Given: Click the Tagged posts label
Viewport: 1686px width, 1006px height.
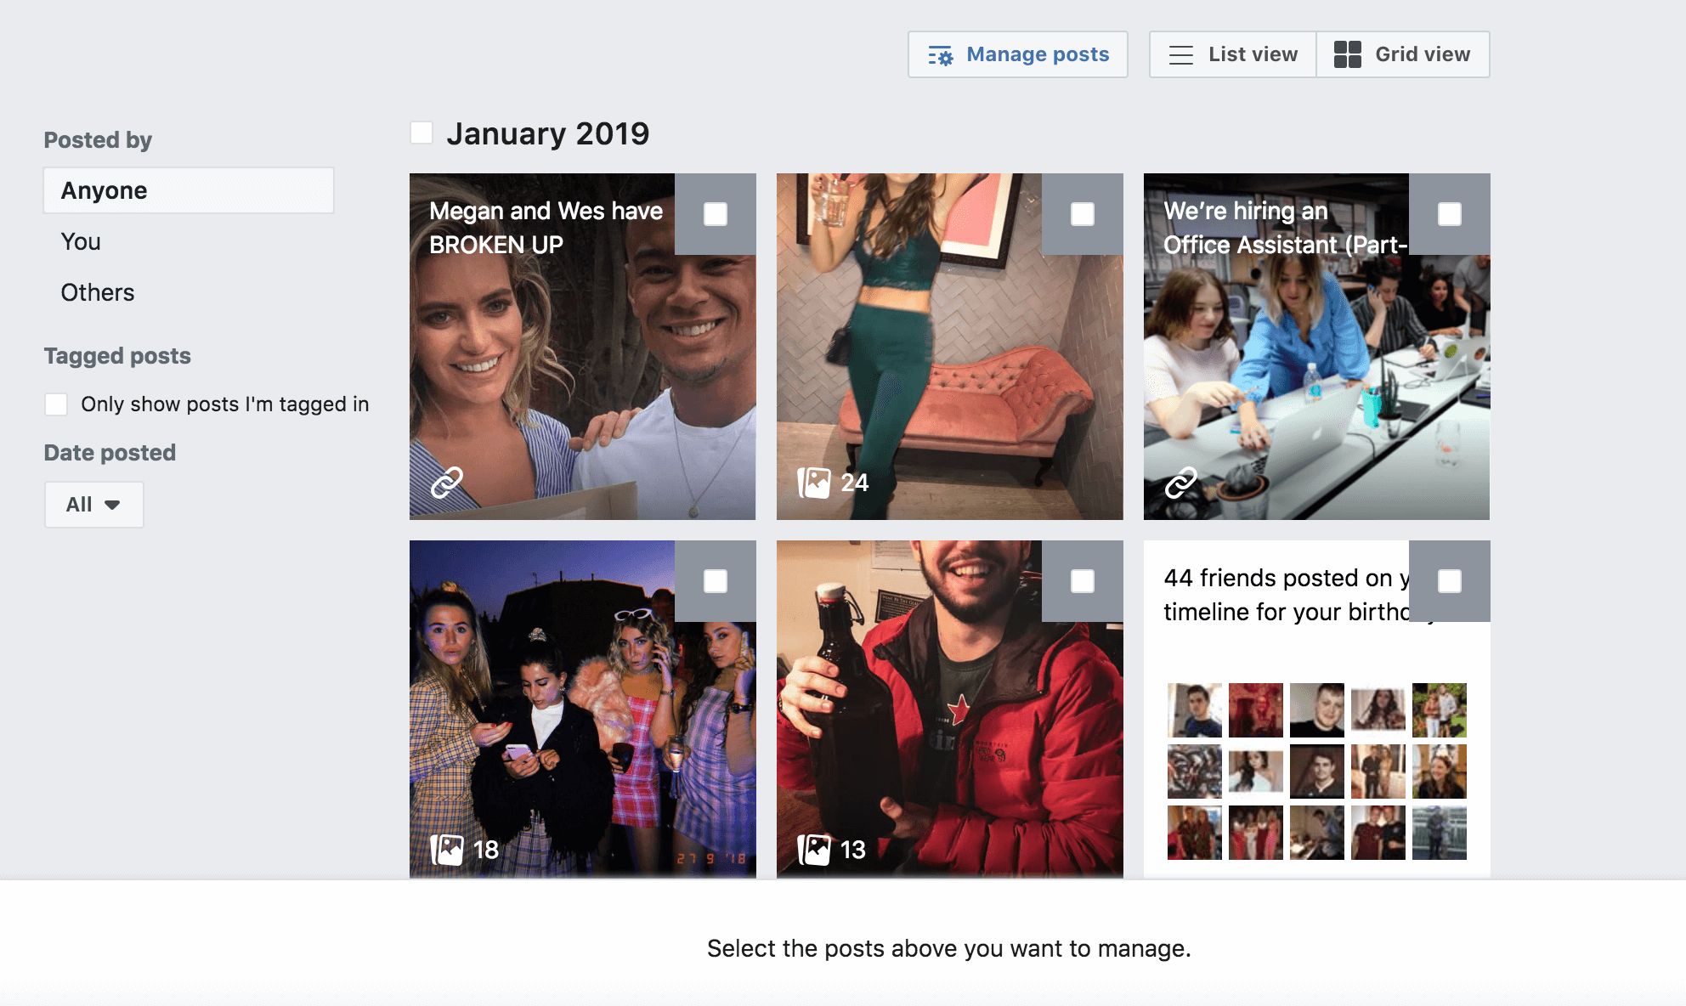Looking at the screenshot, I should coord(117,356).
